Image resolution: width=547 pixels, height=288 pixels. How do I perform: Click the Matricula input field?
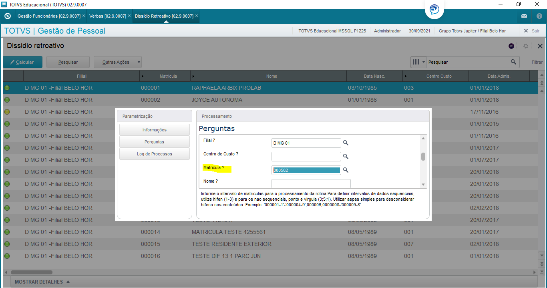pyautogui.click(x=306, y=170)
